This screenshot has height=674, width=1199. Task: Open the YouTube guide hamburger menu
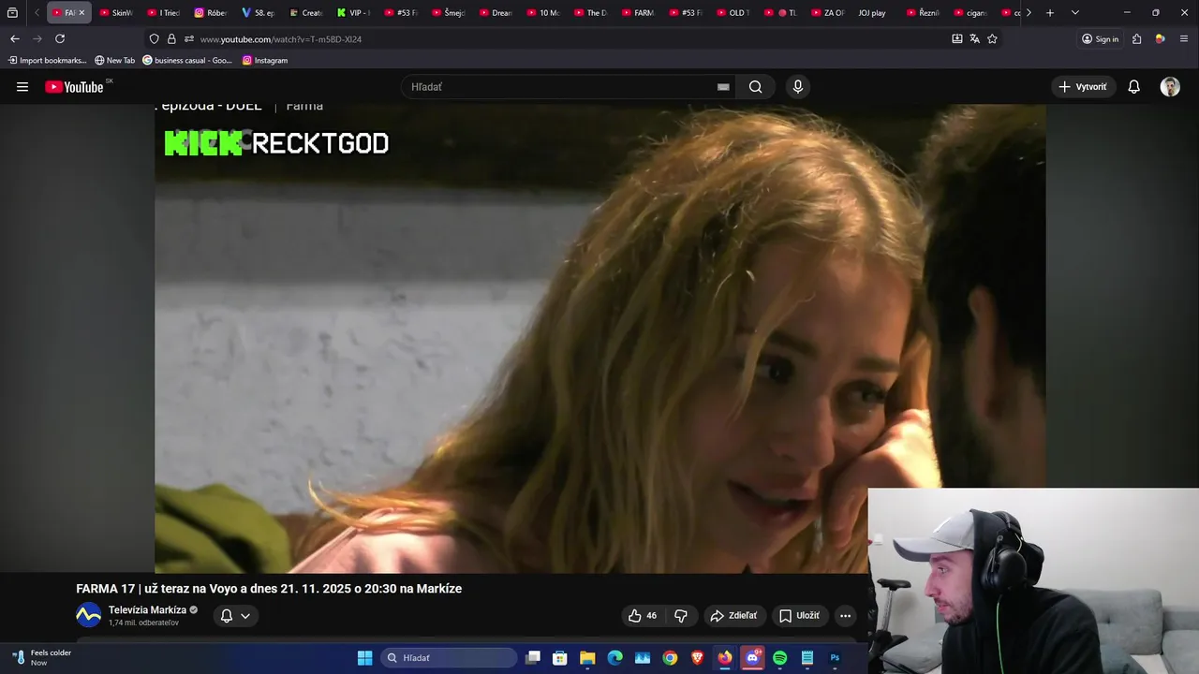(22, 87)
